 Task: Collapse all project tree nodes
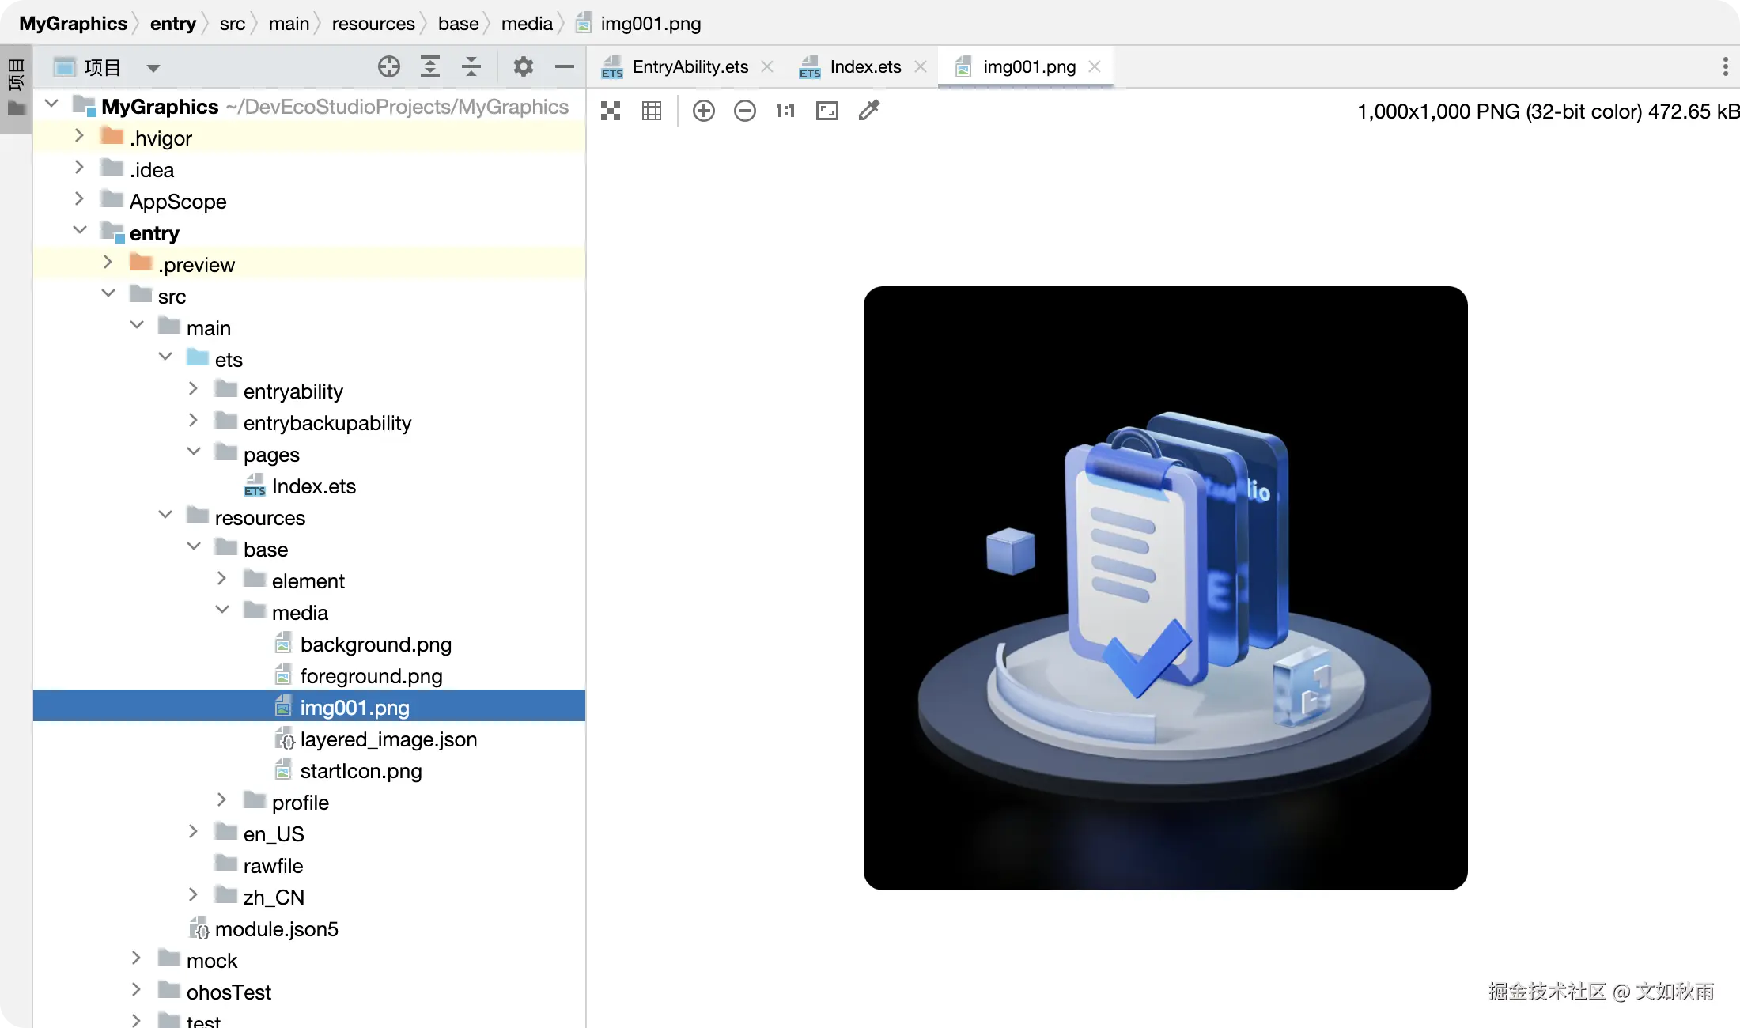coord(471,67)
